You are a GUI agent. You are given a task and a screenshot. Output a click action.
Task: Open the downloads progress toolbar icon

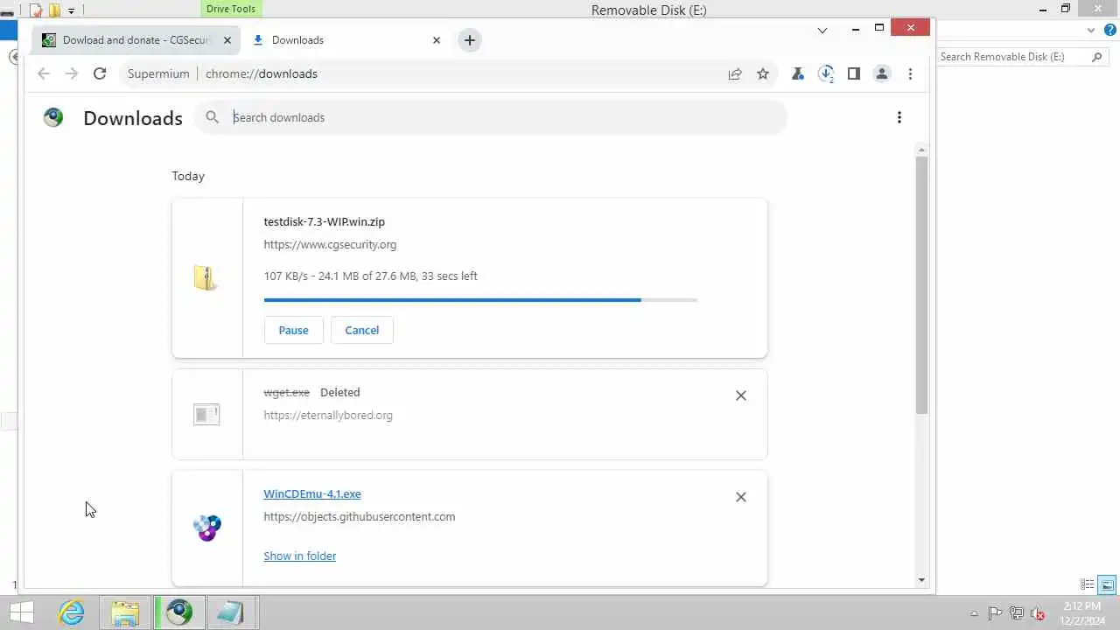(x=826, y=73)
